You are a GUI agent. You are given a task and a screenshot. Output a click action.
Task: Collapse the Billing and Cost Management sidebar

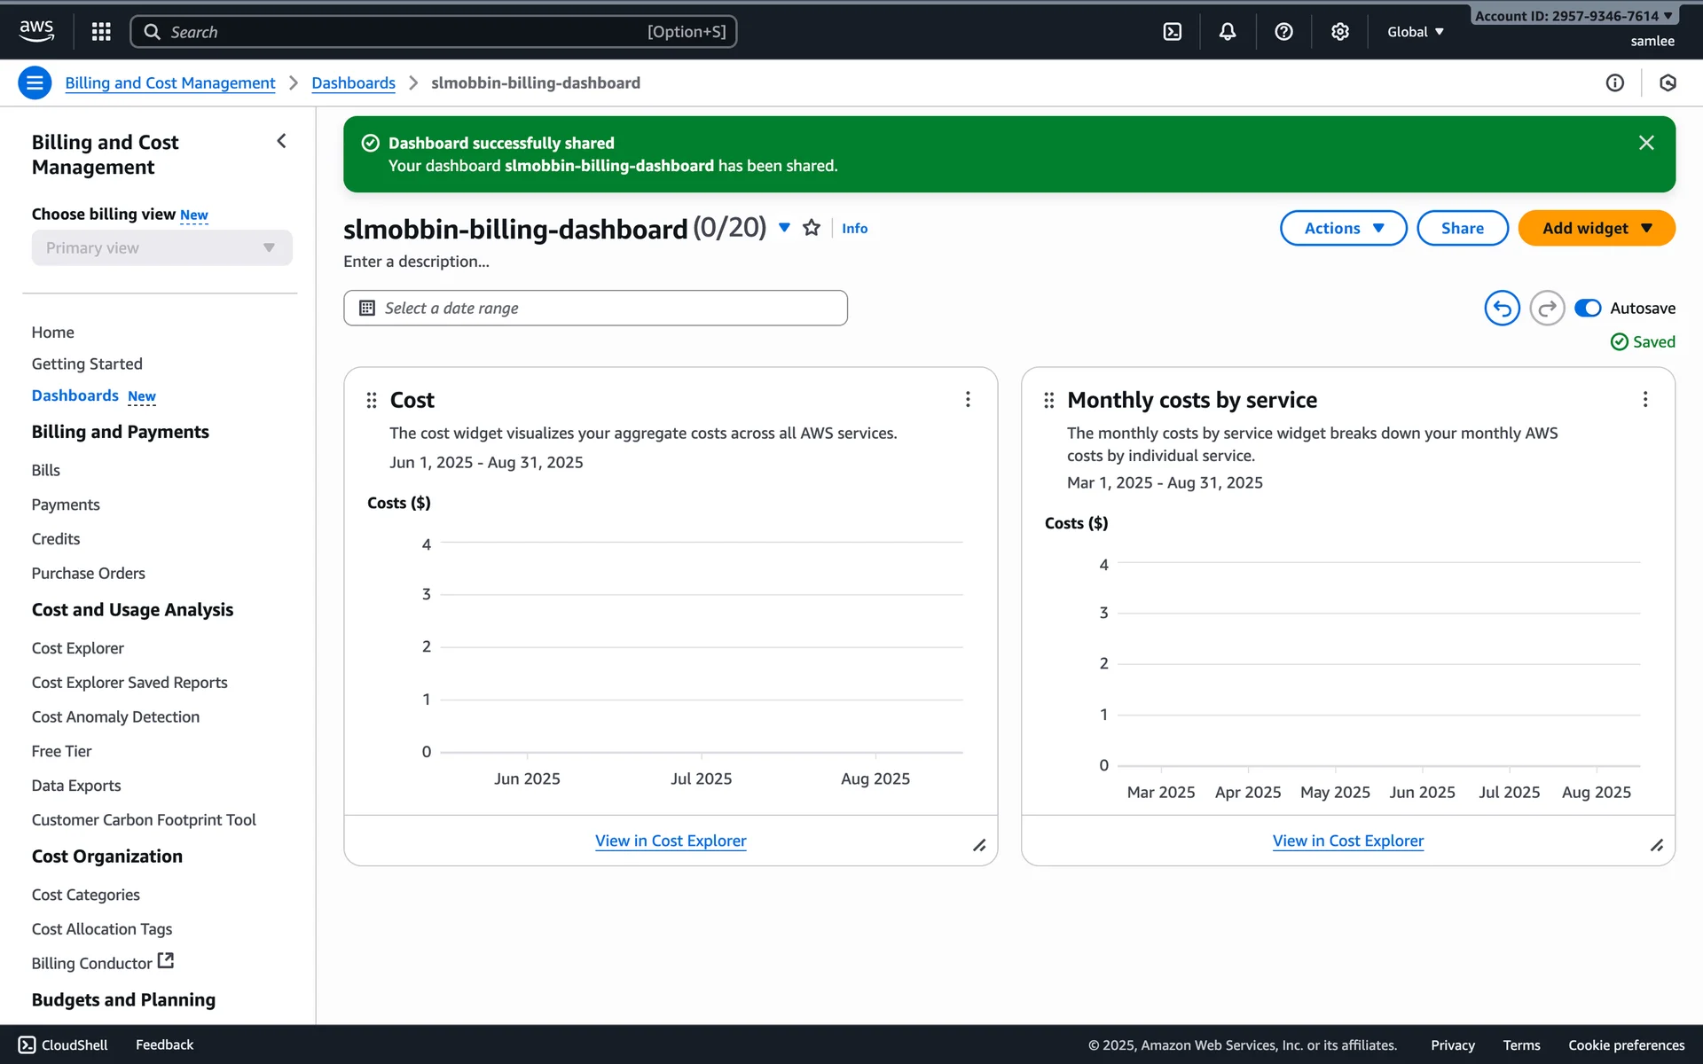[x=281, y=141]
